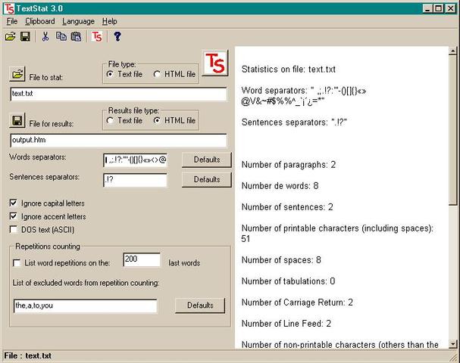Image resolution: width=460 pixels, height=363 pixels.
Task: Close the TextStat 3.0 window
Action: tap(451, 8)
